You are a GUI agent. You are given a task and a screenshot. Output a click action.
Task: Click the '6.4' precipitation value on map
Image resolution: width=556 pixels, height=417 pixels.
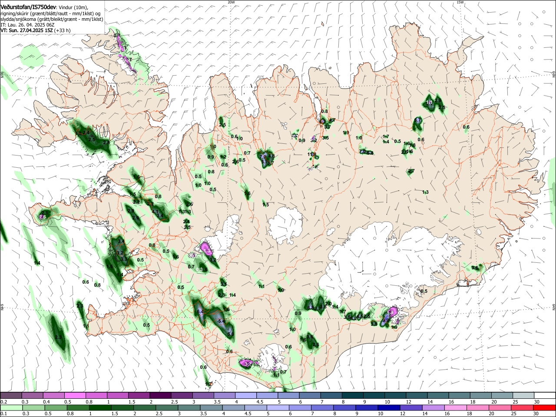[200, 312]
